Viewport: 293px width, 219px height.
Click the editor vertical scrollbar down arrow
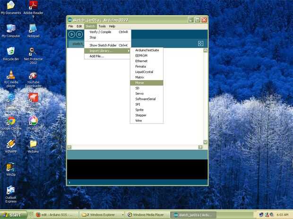(x=206, y=142)
